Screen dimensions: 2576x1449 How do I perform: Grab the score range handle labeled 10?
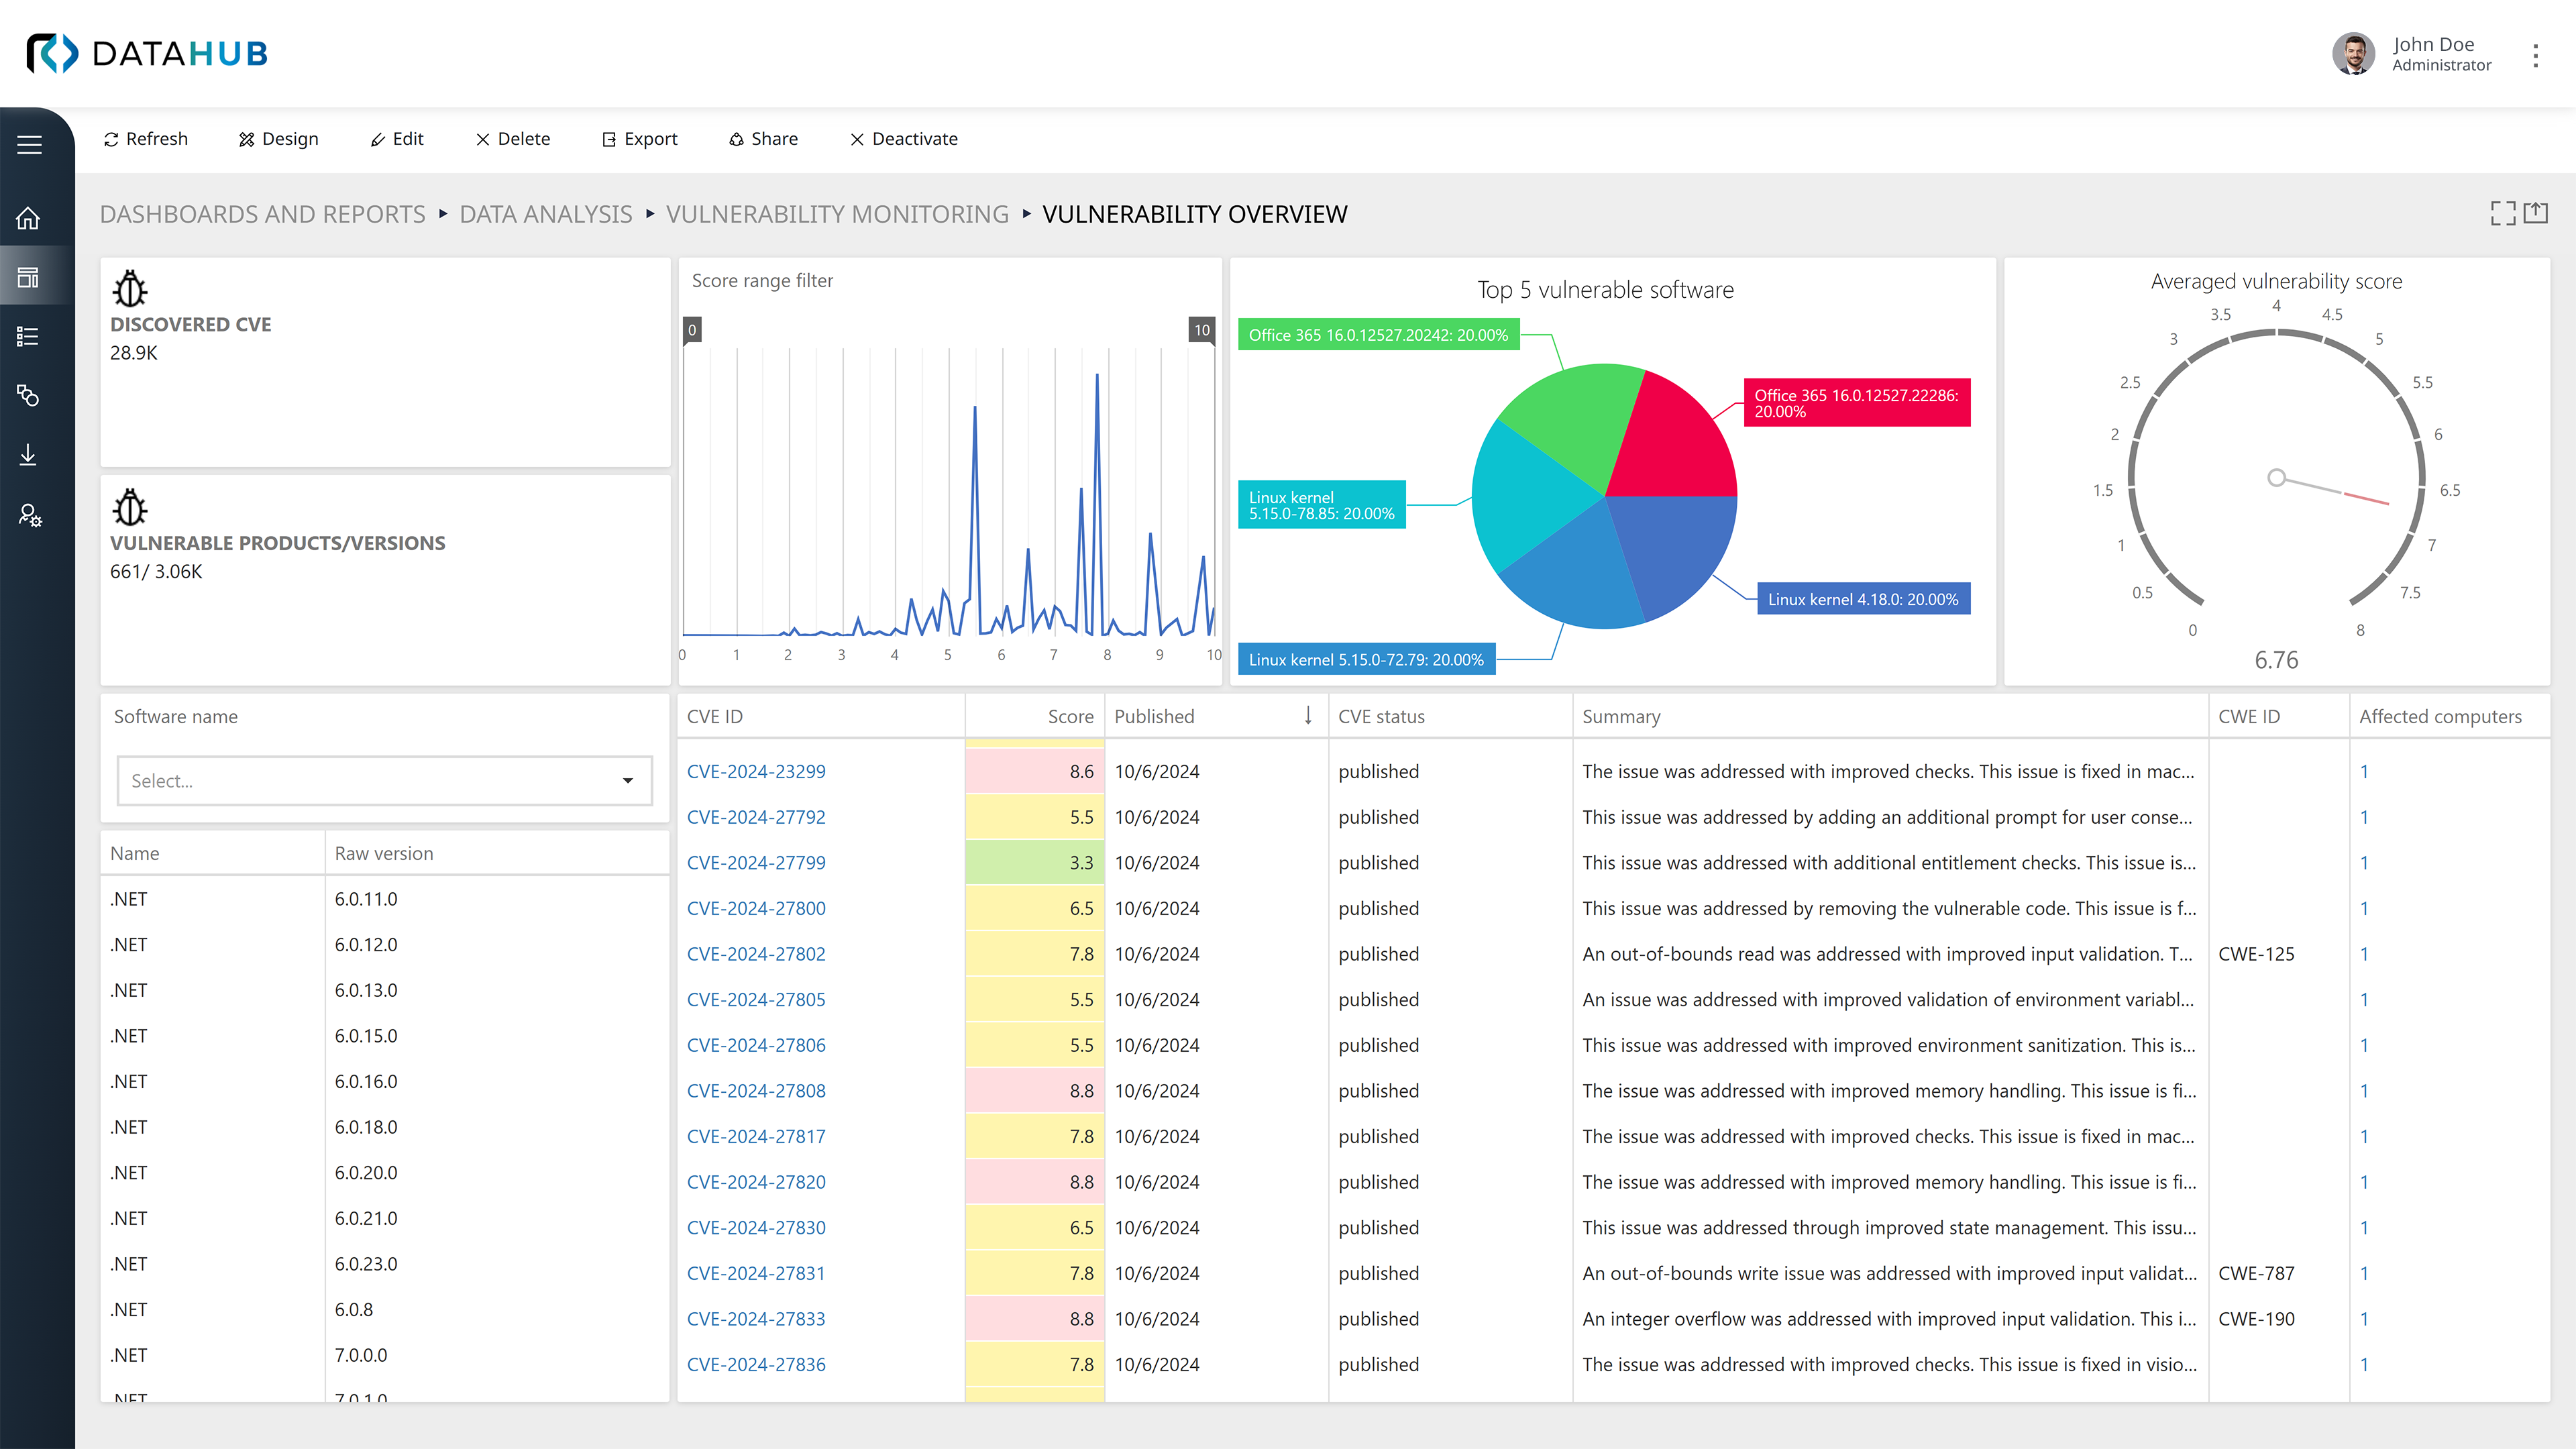pos(1201,330)
